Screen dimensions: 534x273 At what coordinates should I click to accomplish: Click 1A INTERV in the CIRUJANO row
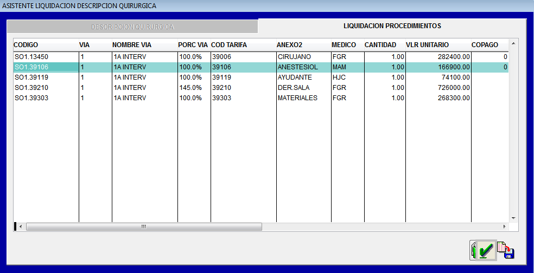pyautogui.click(x=145, y=57)
